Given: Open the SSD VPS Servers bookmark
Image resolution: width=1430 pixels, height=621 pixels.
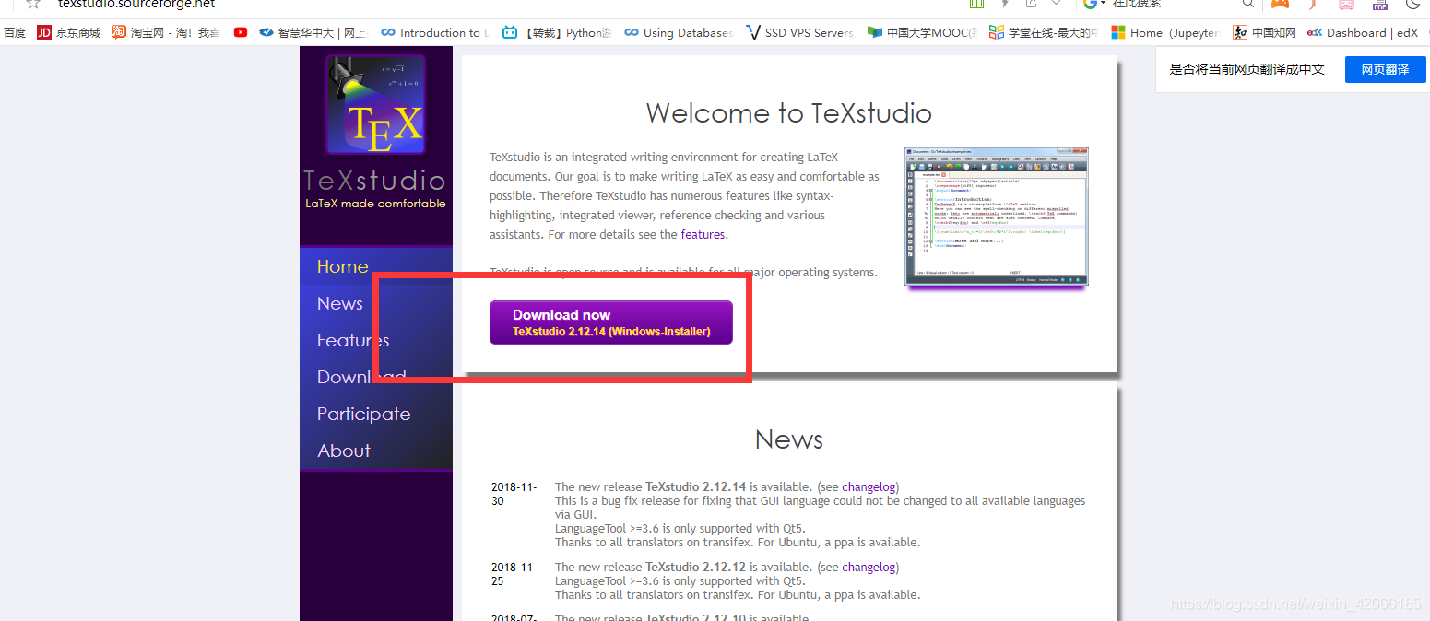Looking at the screenshot, I should tap(799, 32).
